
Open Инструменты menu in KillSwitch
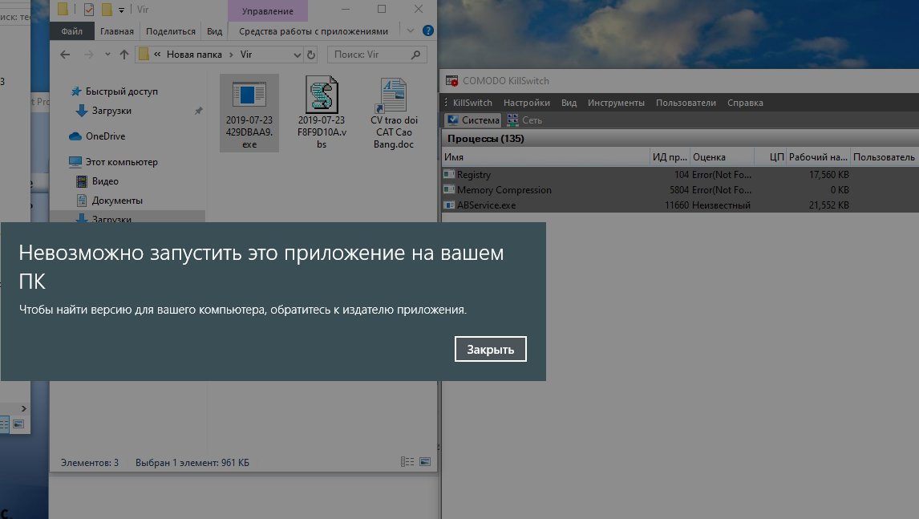point(616,103)
